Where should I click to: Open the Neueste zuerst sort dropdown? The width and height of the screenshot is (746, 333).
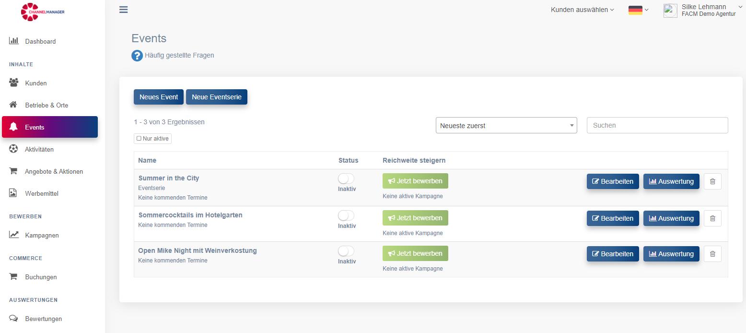coord(506,126)
